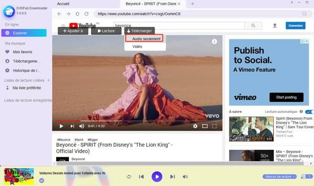The image size is (314, 186).
Task: Go to previous track in bottom player
Action: pos(141,176)
